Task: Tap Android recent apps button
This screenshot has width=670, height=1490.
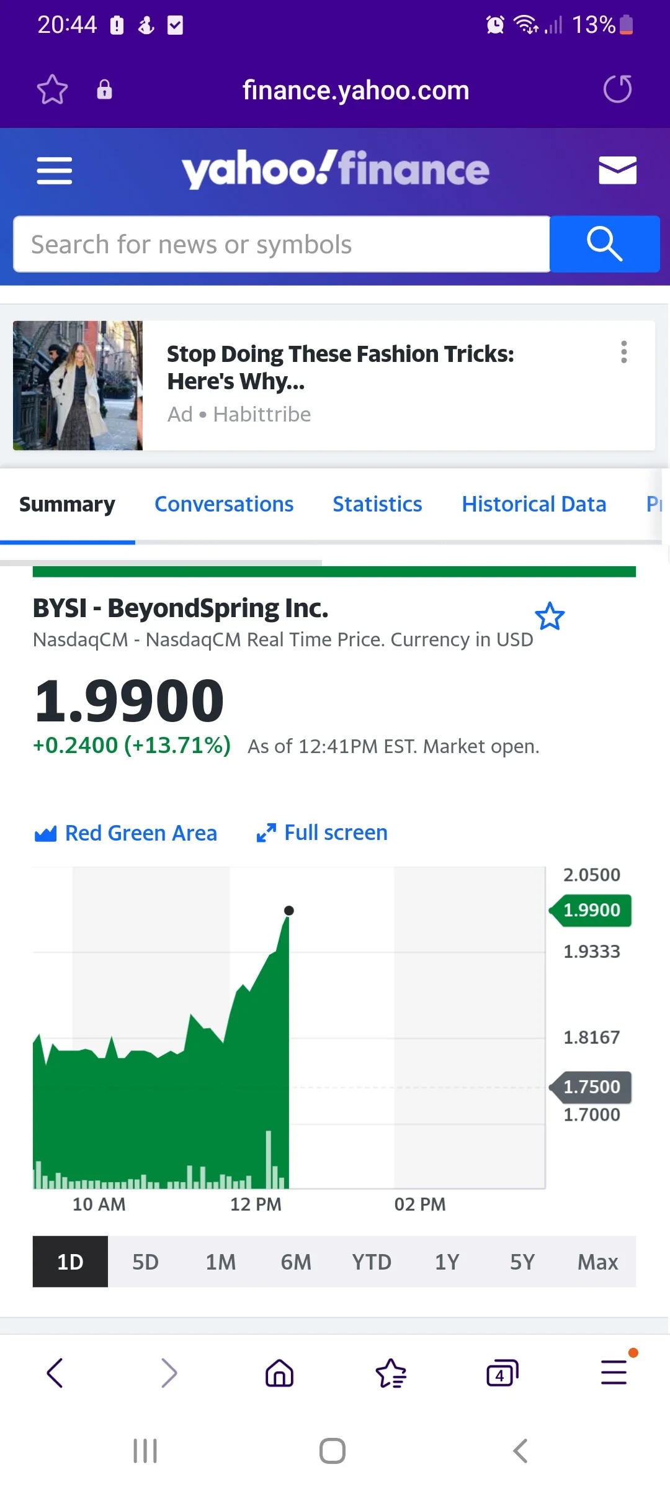Action: tap(145, 1451)
